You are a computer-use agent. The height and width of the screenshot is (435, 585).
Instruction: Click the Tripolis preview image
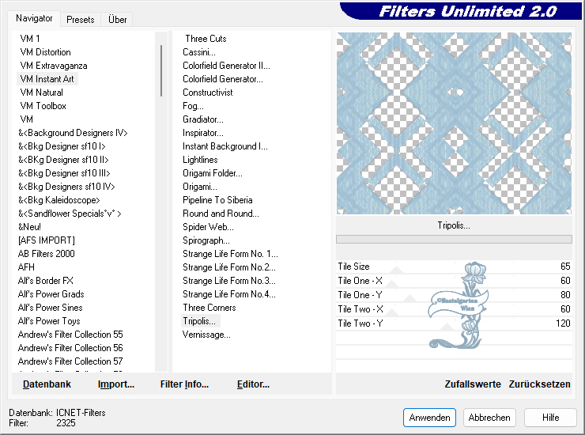pos(454,123)
